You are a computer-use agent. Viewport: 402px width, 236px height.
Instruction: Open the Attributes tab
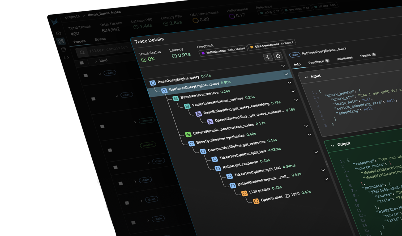tap(345, 58)
